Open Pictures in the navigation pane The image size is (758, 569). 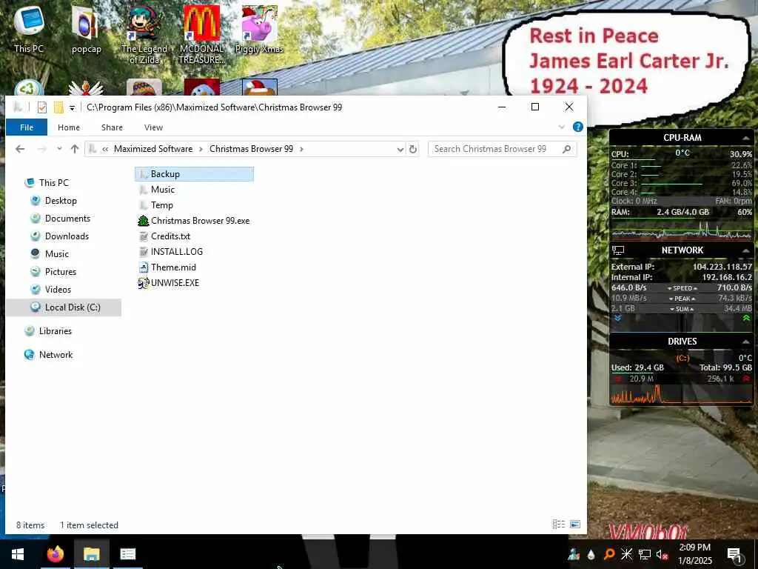(x=61, y=272)
